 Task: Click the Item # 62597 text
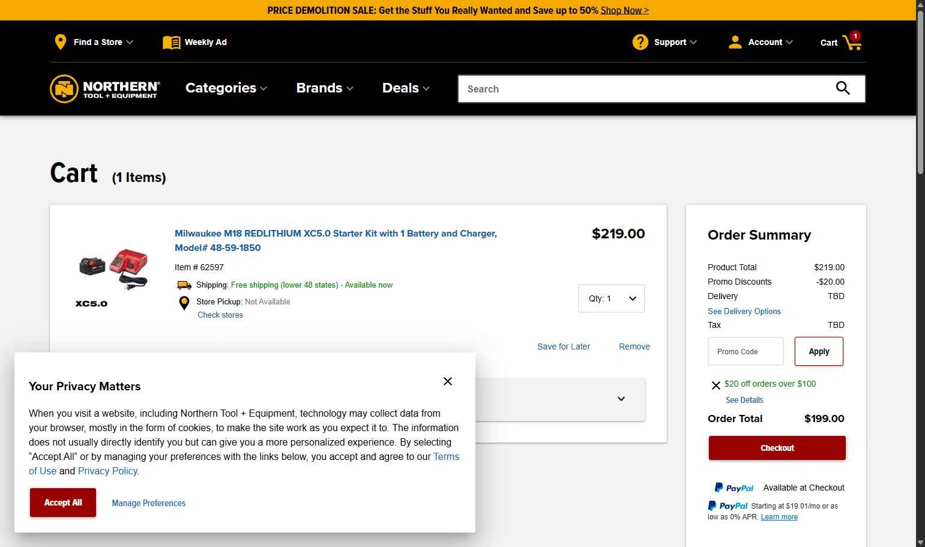(199, 267)
